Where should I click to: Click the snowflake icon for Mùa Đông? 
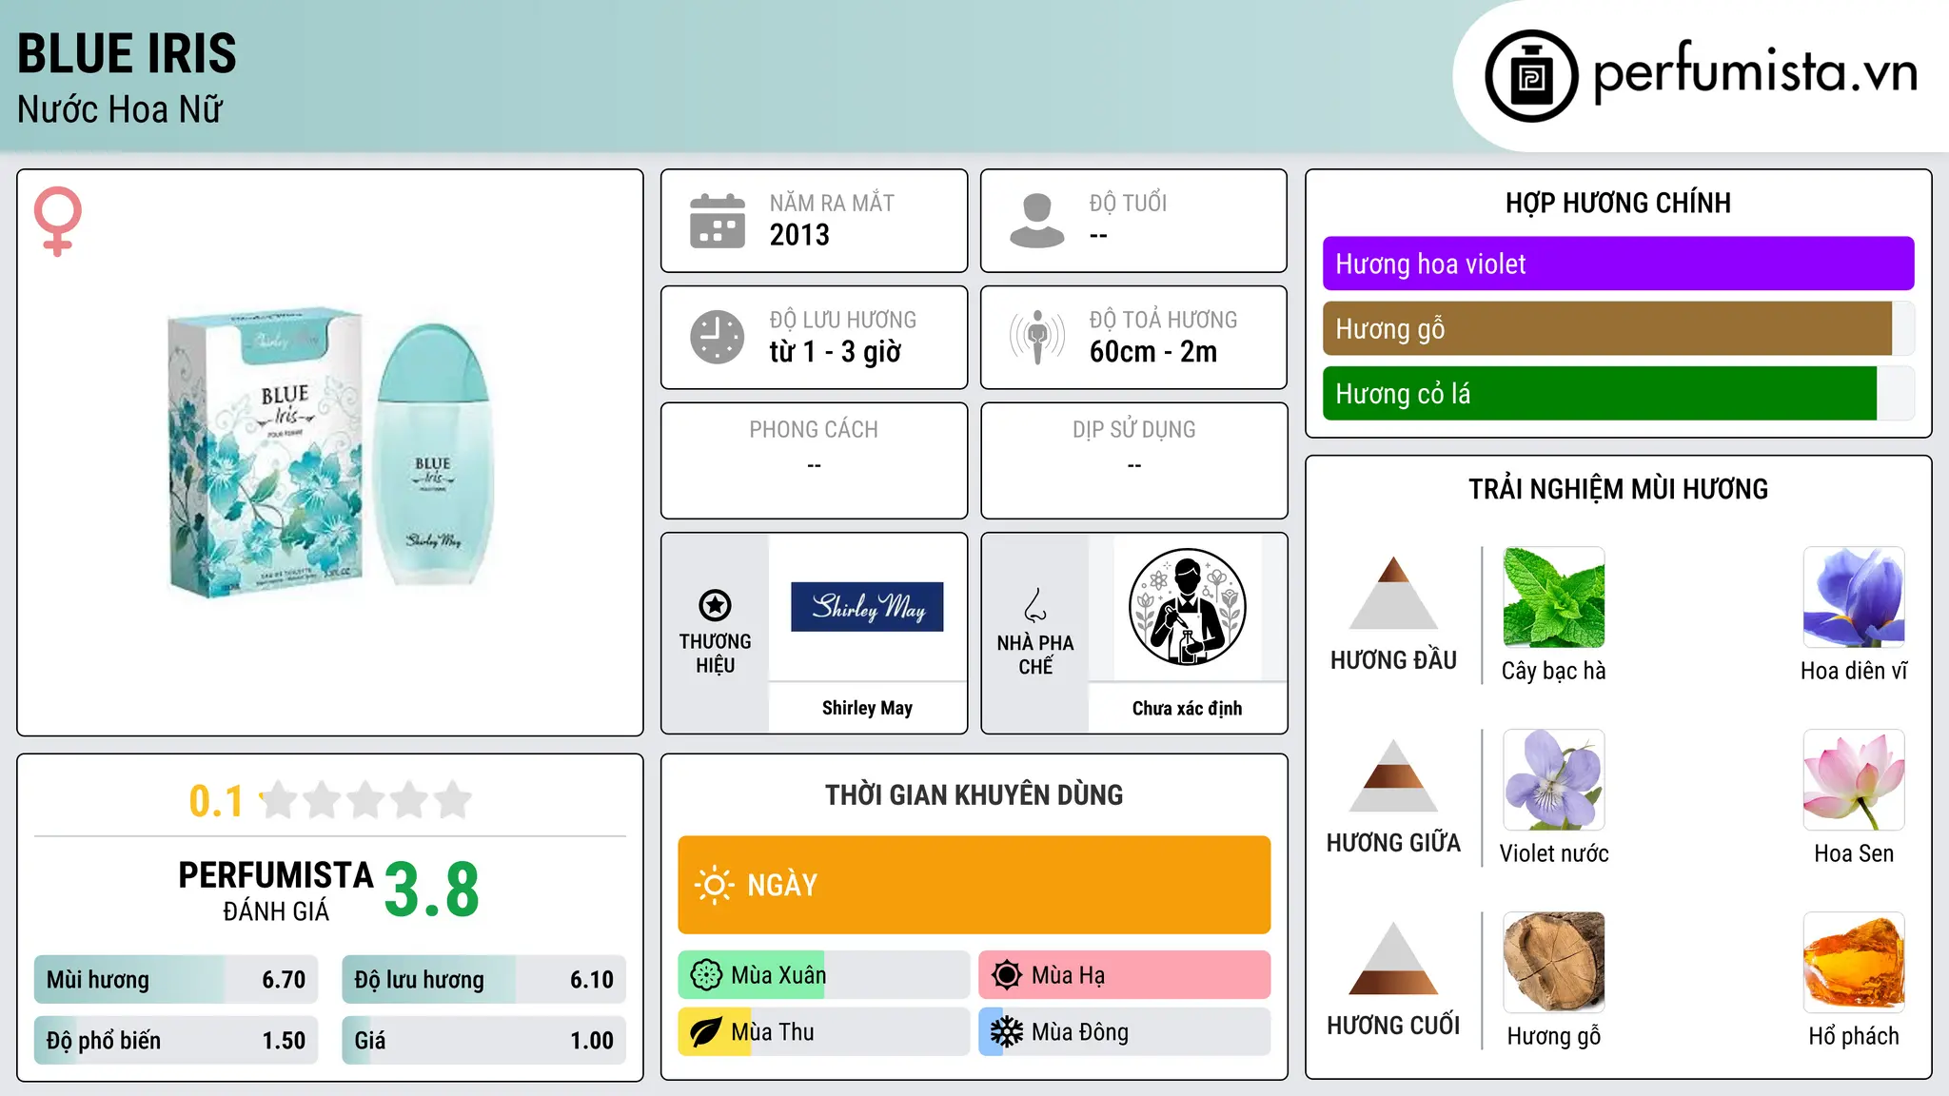[x=1007, y=1032]
